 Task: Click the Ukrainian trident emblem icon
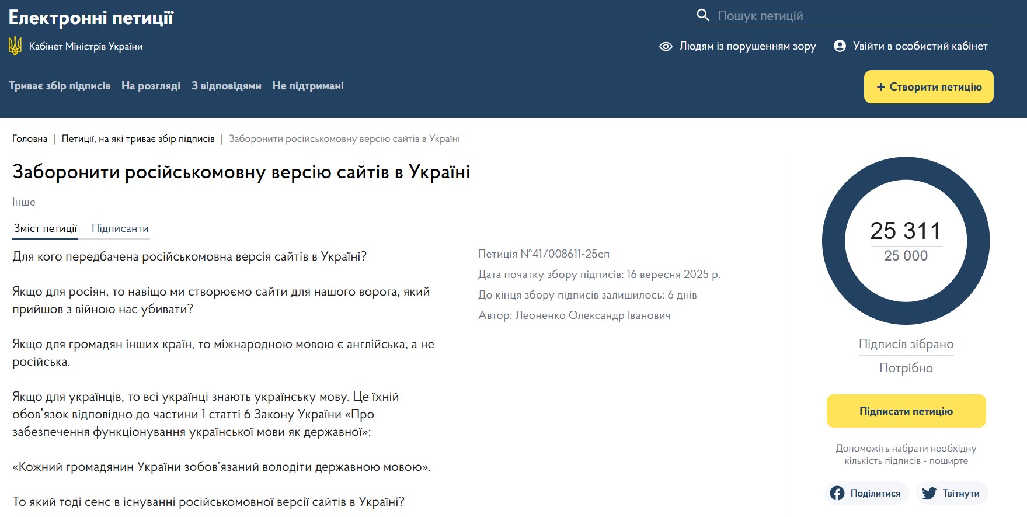[15, 46]
